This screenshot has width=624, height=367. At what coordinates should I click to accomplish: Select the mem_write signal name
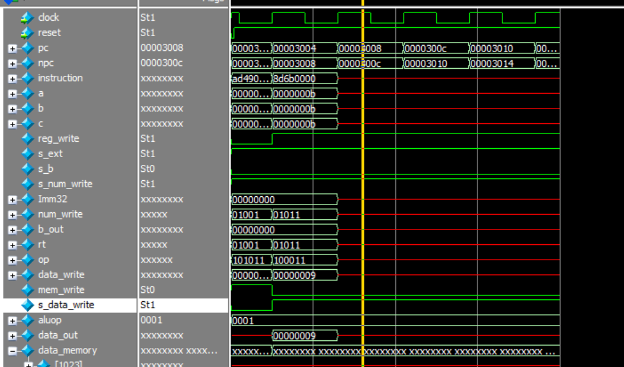61,290
